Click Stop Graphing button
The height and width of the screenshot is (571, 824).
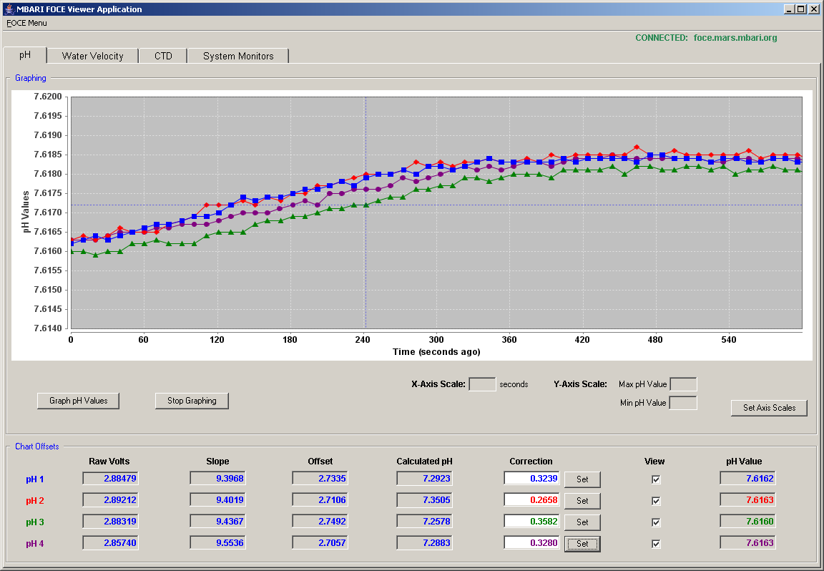pyautogui.click(x=192, y=401)
